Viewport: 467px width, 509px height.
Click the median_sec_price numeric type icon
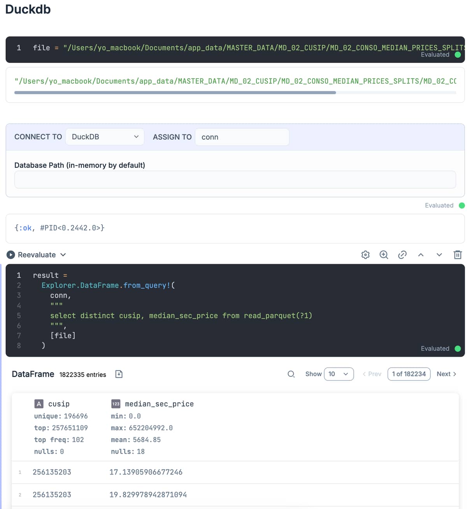116,404
